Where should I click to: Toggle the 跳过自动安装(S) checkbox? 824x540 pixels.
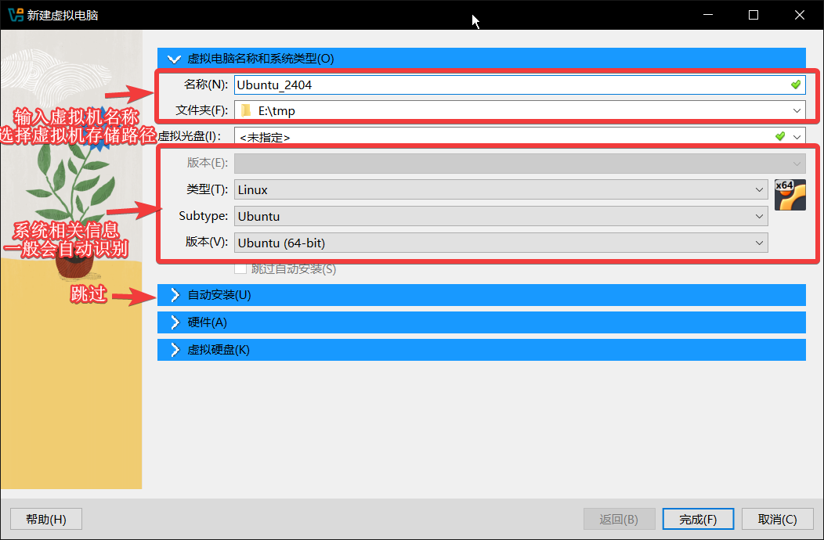point(240,268)
